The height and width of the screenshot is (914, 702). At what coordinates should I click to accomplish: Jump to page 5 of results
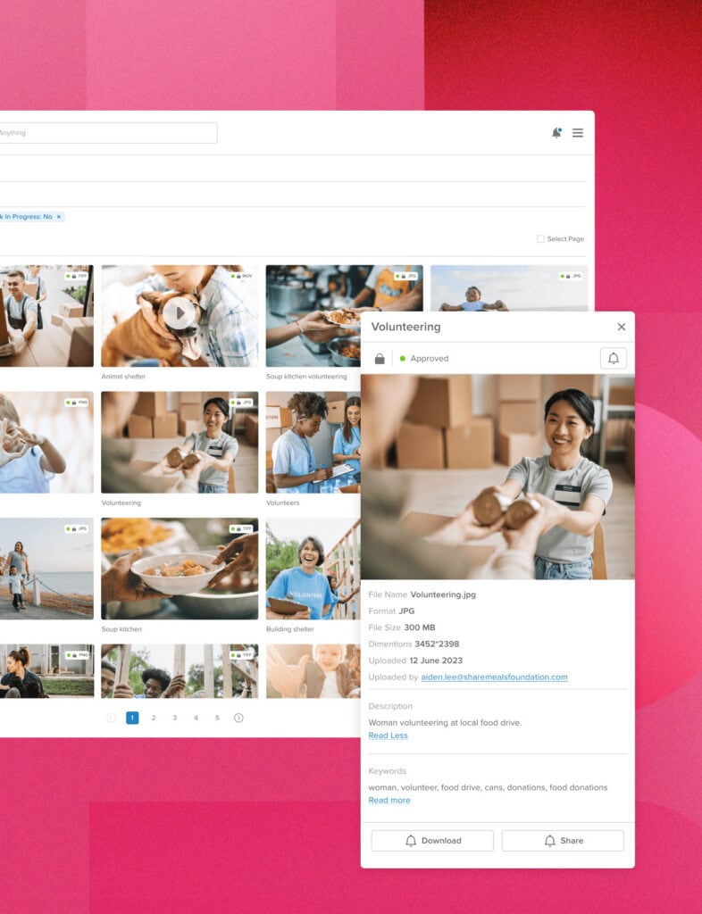(217, 718)
